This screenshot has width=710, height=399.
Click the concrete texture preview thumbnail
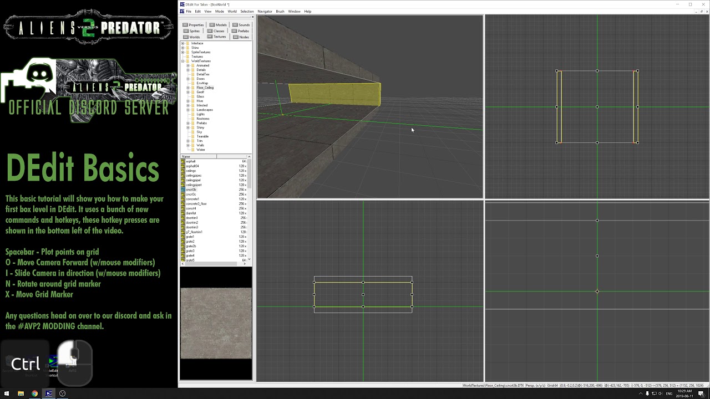(216, 324)
